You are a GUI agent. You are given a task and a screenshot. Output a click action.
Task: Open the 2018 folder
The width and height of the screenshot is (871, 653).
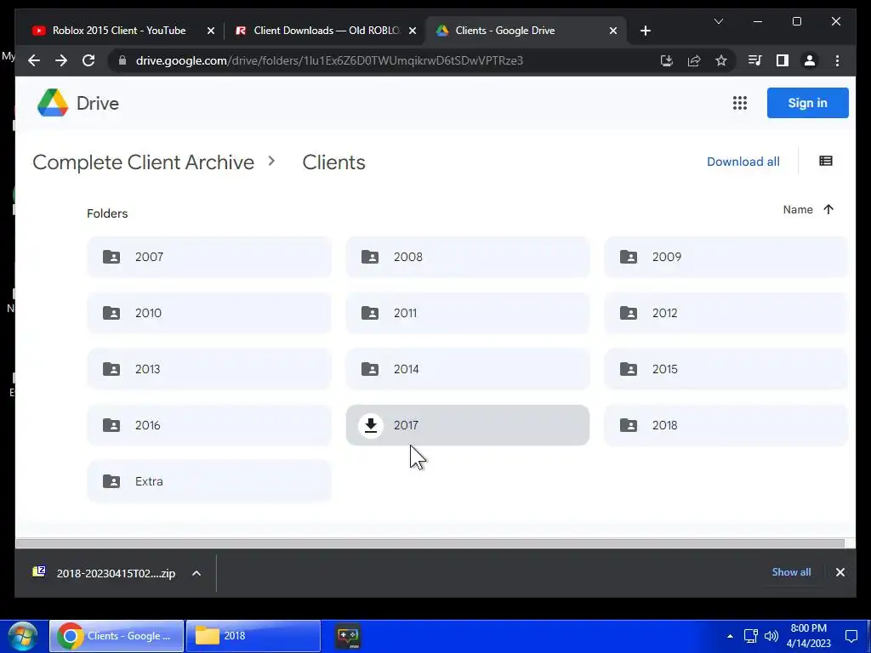click(x=726, y=425)
